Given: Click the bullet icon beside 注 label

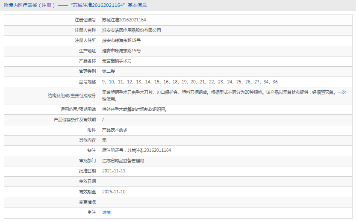Looking at the screenshot, I should pos(89,212).
